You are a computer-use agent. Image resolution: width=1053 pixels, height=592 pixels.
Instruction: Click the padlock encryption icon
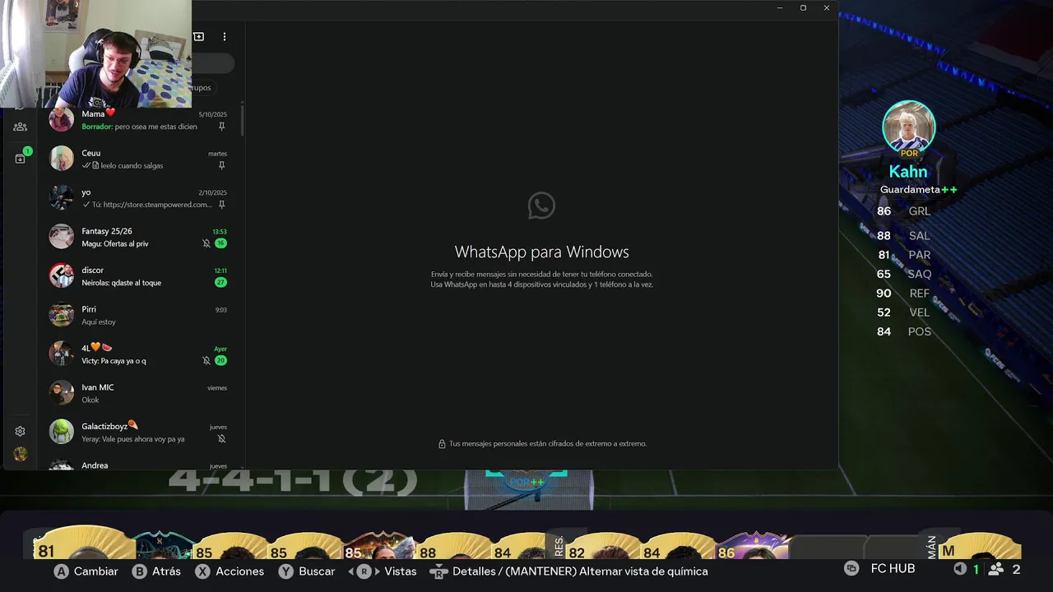tap(442, 443)
